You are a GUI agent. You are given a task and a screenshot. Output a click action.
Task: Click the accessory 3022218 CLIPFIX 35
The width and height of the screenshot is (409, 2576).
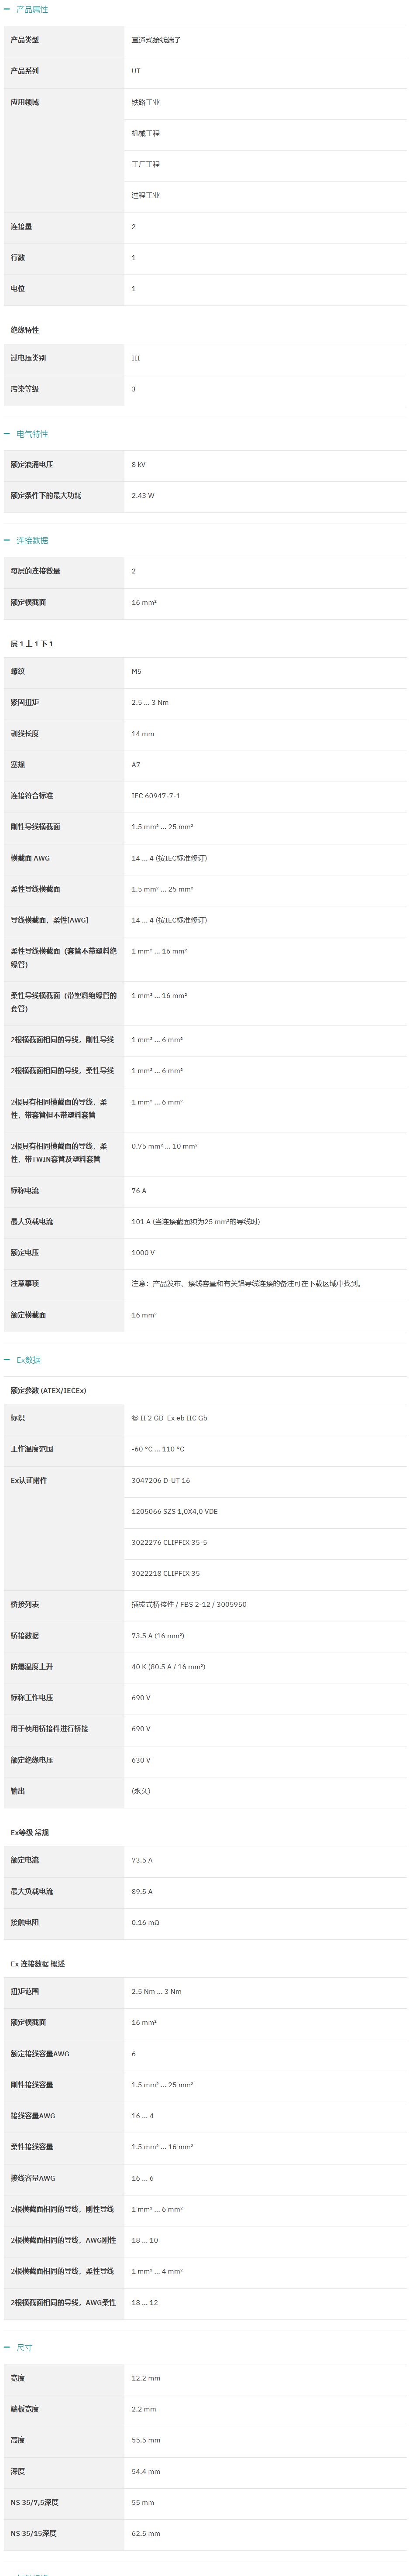(x=165, y=1573)
